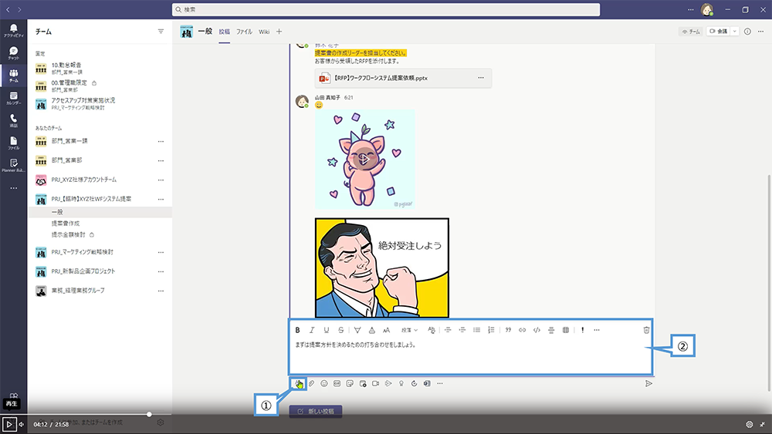Open the Files (ファイル) sidebar icon
The image size is (772, 434).
[x=13, y=143]
